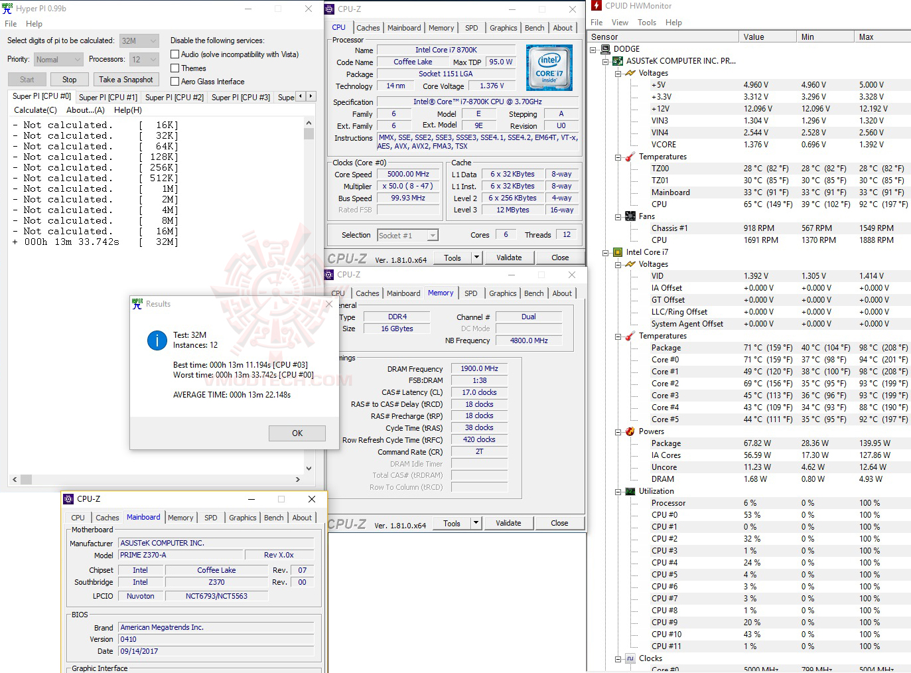Image resolution: width=911 pixels, height=673 pixels.
Task: Click OK in the Results dialog
Action: pos(297,433)
